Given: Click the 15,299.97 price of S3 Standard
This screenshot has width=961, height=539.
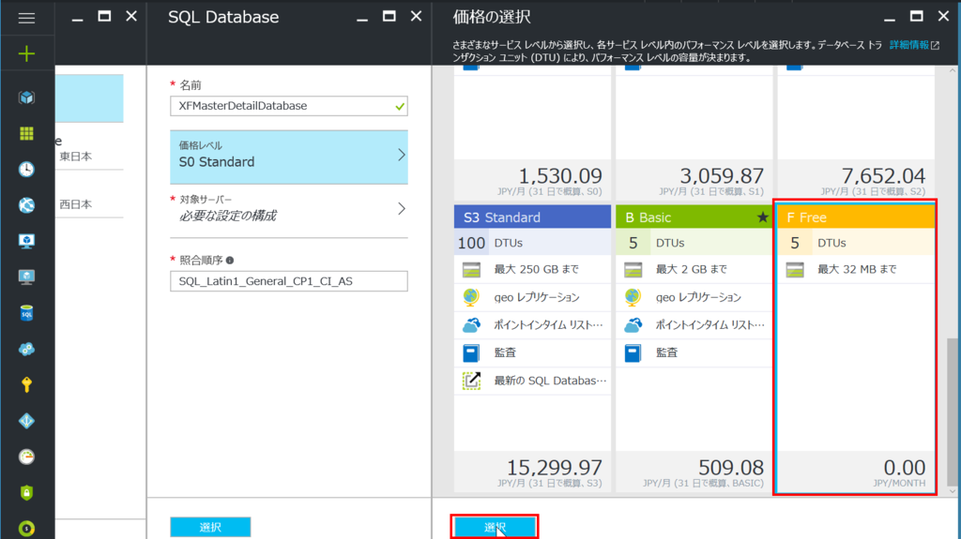Looking at the screenshot, I should [554, 468].
